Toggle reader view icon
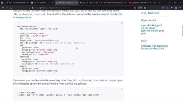 click(135, 8)
